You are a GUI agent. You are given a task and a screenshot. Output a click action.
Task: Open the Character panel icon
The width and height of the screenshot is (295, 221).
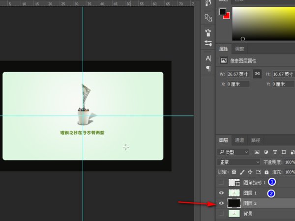[x=208, y=58]
